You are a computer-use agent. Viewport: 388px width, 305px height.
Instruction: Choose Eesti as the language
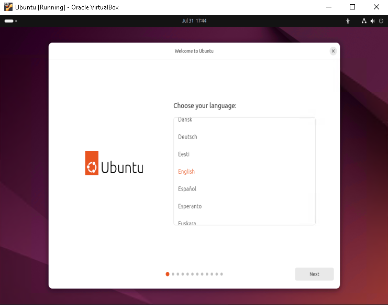pos(245,154)
